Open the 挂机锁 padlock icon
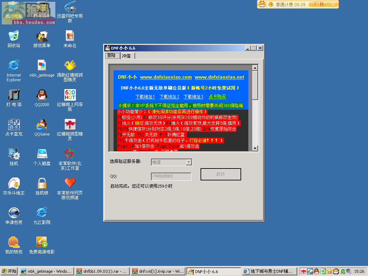Viewport: 368px width, 276px height. coord(42,187)
